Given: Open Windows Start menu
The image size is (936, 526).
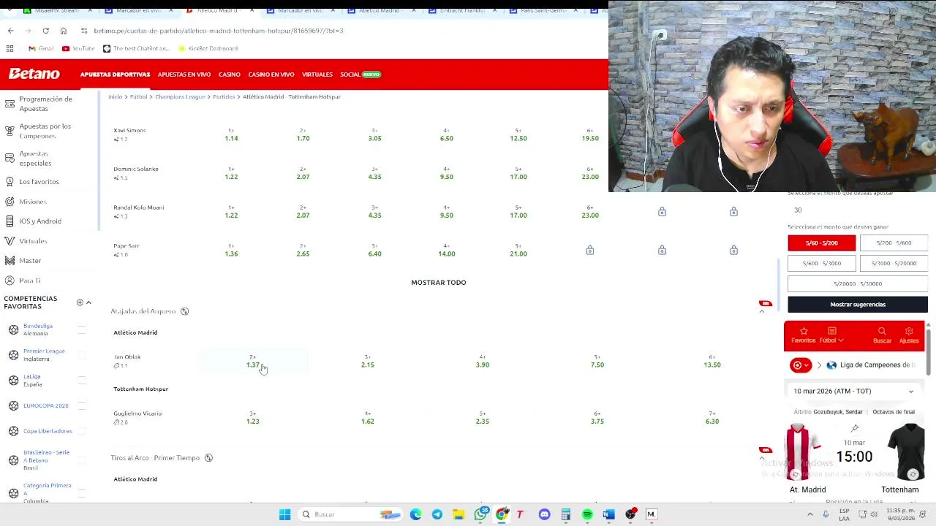Looking at the screenshot, I should pos(284,514).
